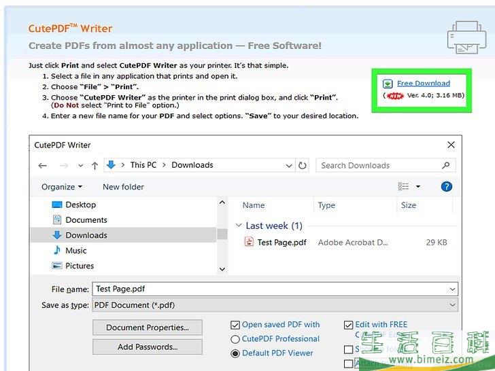Click This PC in address path

(x=143, y=165)
